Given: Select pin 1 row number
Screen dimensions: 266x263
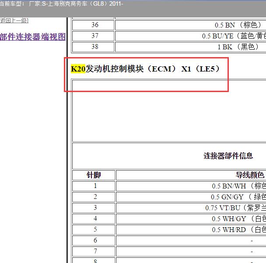Looking at the screenshot, I should [94, 186].
